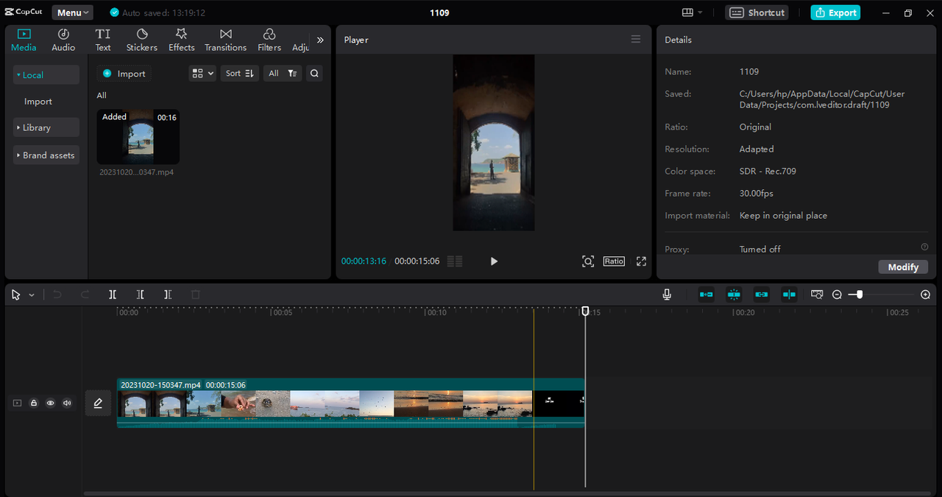The width and height of the screenshot is (942, 497).
Task: Switch to the Text tab
Action: 103,40
